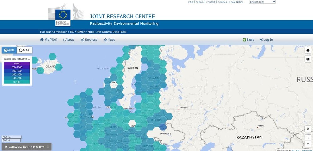The image size is (313, 151).
Task: Click the Share button
Action: (x=248, y=40)
